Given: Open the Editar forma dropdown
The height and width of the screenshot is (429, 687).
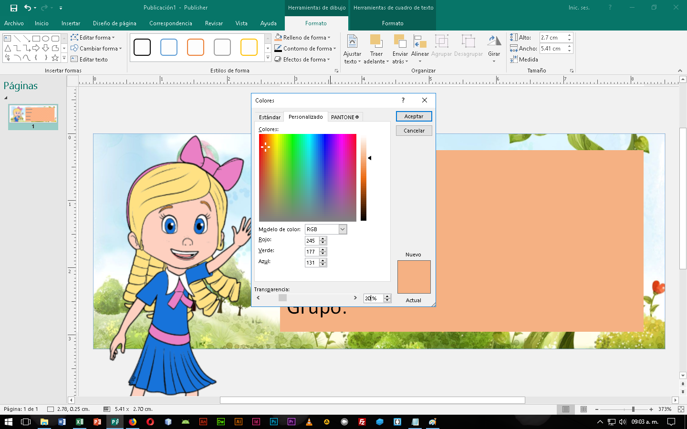Looking at the screenshot, I should click(x=93, y=38).
